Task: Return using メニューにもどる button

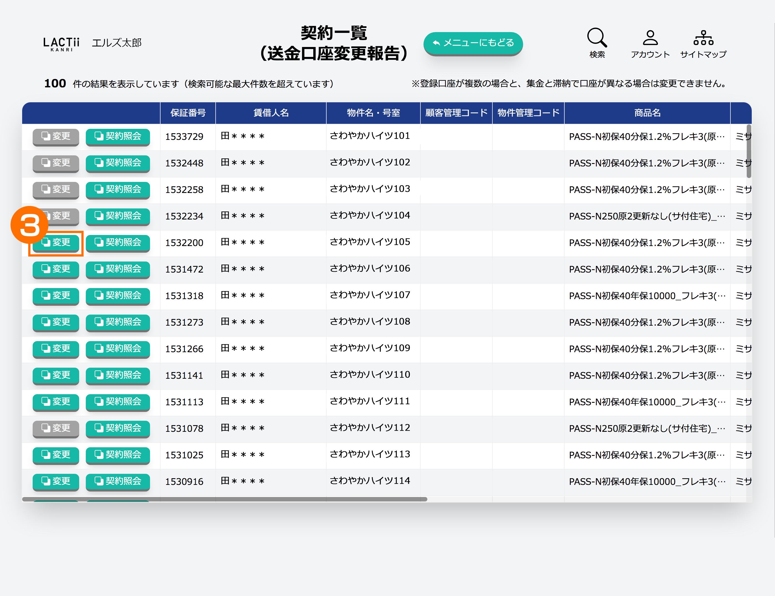Action: tap(473, 43)
